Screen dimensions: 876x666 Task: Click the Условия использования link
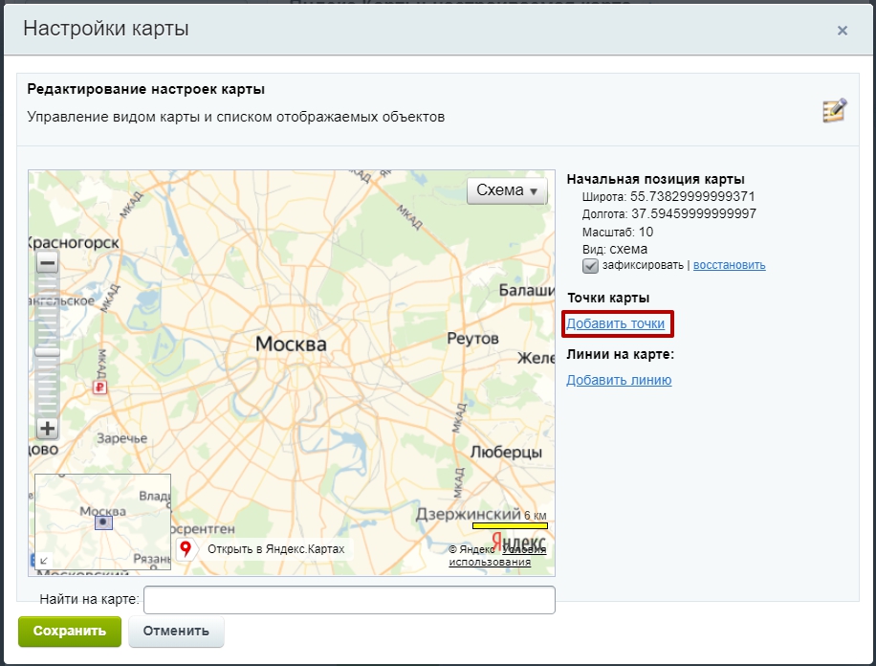(x=497, y=556)
